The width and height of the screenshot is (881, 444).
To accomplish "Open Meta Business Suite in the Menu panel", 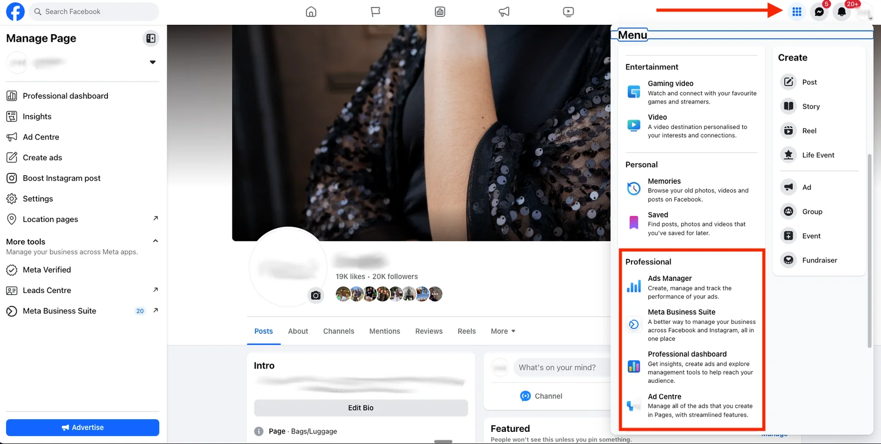I will [692, 325].
